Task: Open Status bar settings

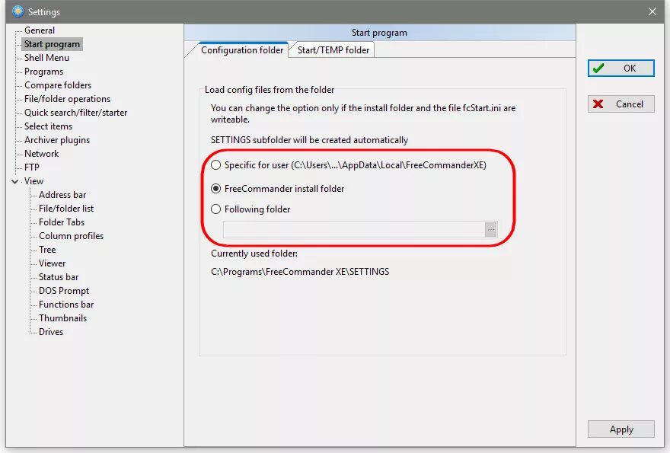Action: click(x=59, y=276)
